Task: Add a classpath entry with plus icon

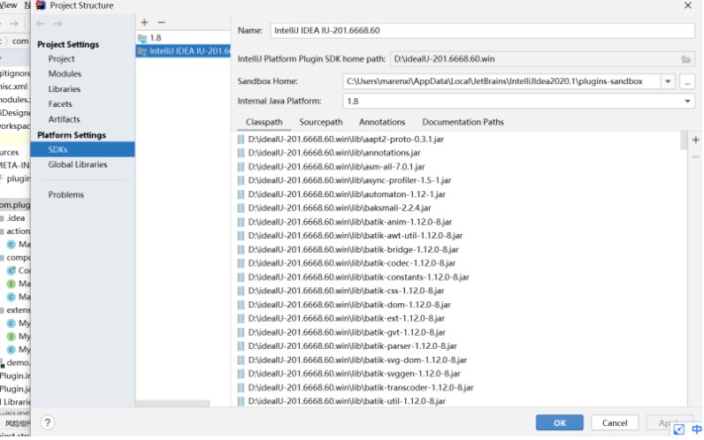Action: tap(695, 140)
